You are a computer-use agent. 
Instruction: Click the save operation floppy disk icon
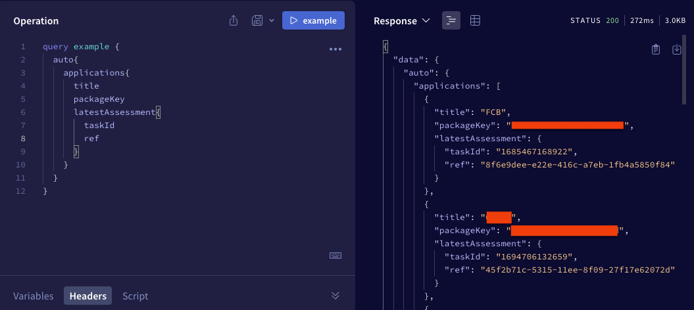[258, 20]
